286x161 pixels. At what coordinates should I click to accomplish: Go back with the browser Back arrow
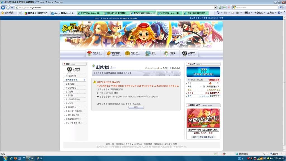point(3,8)
